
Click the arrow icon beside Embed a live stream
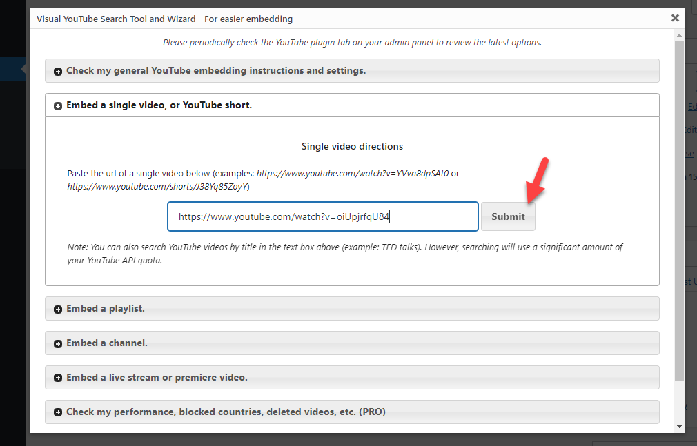coord(58,378)
